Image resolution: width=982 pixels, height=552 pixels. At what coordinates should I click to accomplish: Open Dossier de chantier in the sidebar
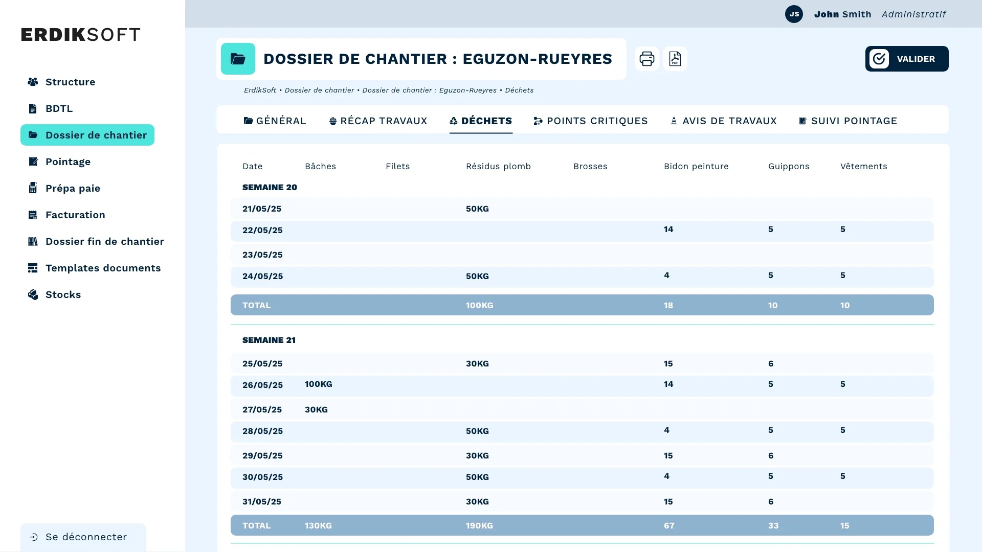(87, 135)
